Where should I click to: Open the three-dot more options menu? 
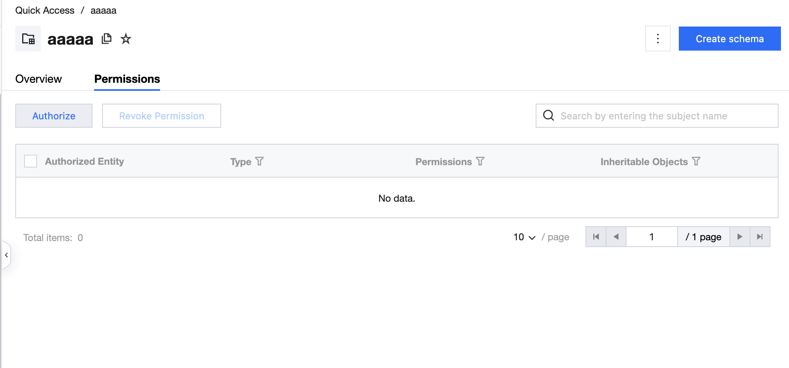657,39
